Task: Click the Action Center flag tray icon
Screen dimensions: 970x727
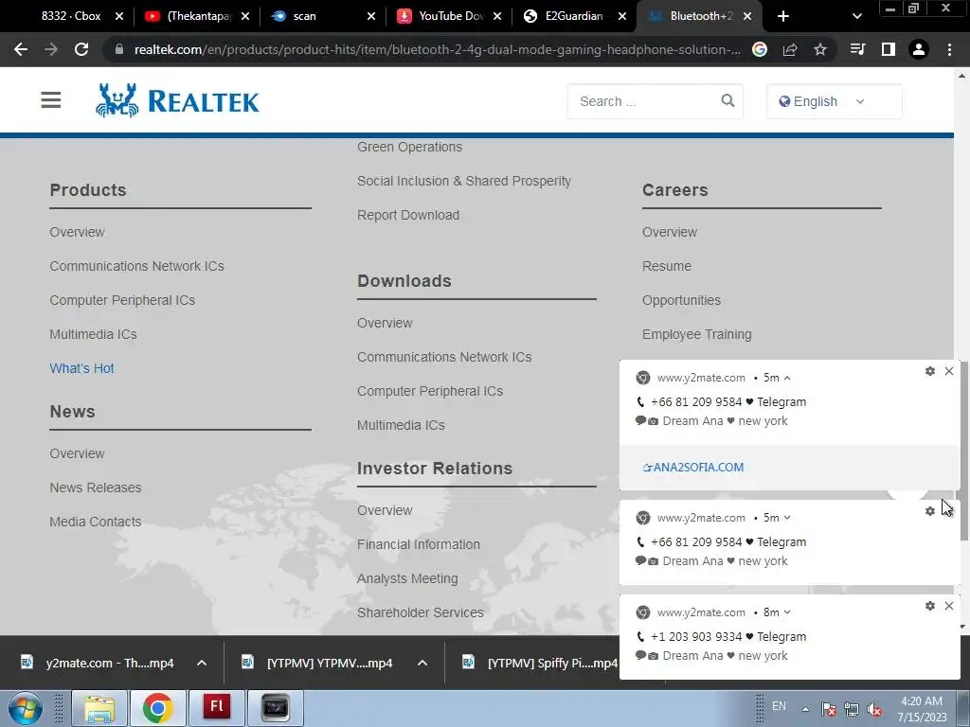Action: click(x=829, y=709)
